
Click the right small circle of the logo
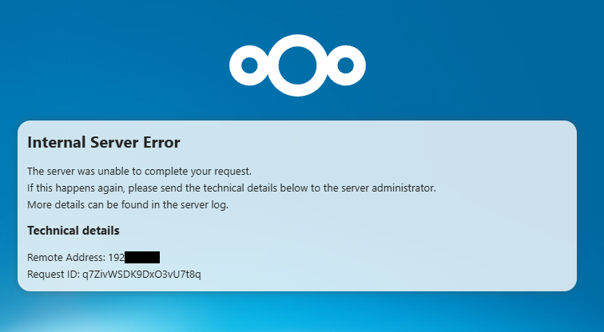pyautogui.click(x=346, y=65)
